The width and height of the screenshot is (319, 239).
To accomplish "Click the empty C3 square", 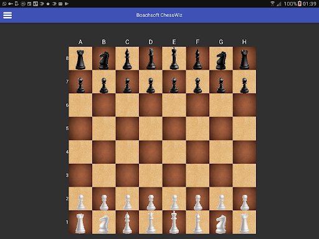I will pyautogui.click(x=127, y=176).
